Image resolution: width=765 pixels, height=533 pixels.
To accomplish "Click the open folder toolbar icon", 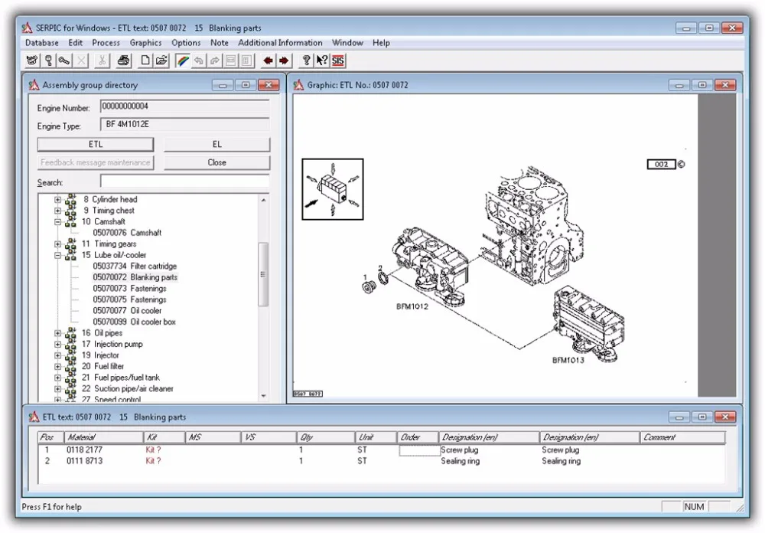I will 161,60.
